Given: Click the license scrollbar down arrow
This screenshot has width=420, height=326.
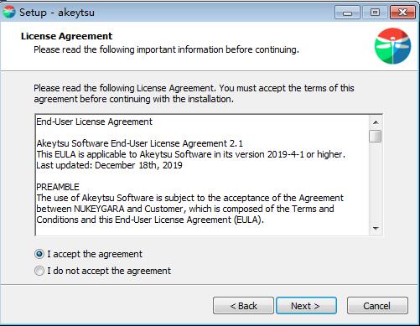Looking at the screenshot, I should [376, 229].
